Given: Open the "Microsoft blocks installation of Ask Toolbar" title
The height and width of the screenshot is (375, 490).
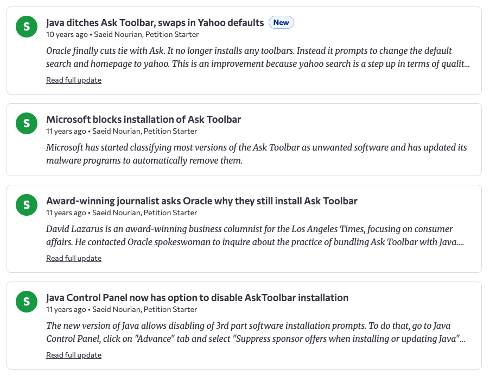Looking at the screenshot, I should click(x=143, y=120).
